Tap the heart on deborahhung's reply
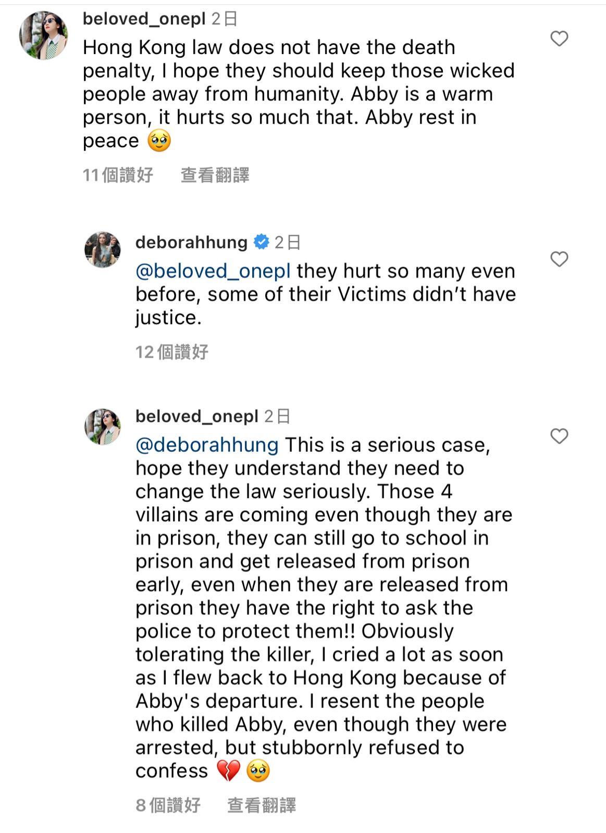The image size is (606, 833). (559, 259)
